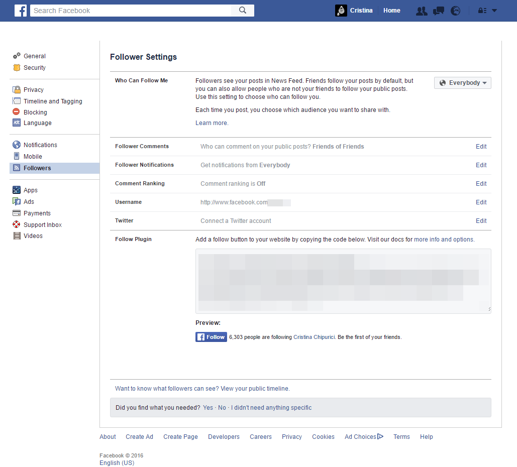Click the search magnifier button
This screenshot has height=467, width=517.
pos(243,11)
